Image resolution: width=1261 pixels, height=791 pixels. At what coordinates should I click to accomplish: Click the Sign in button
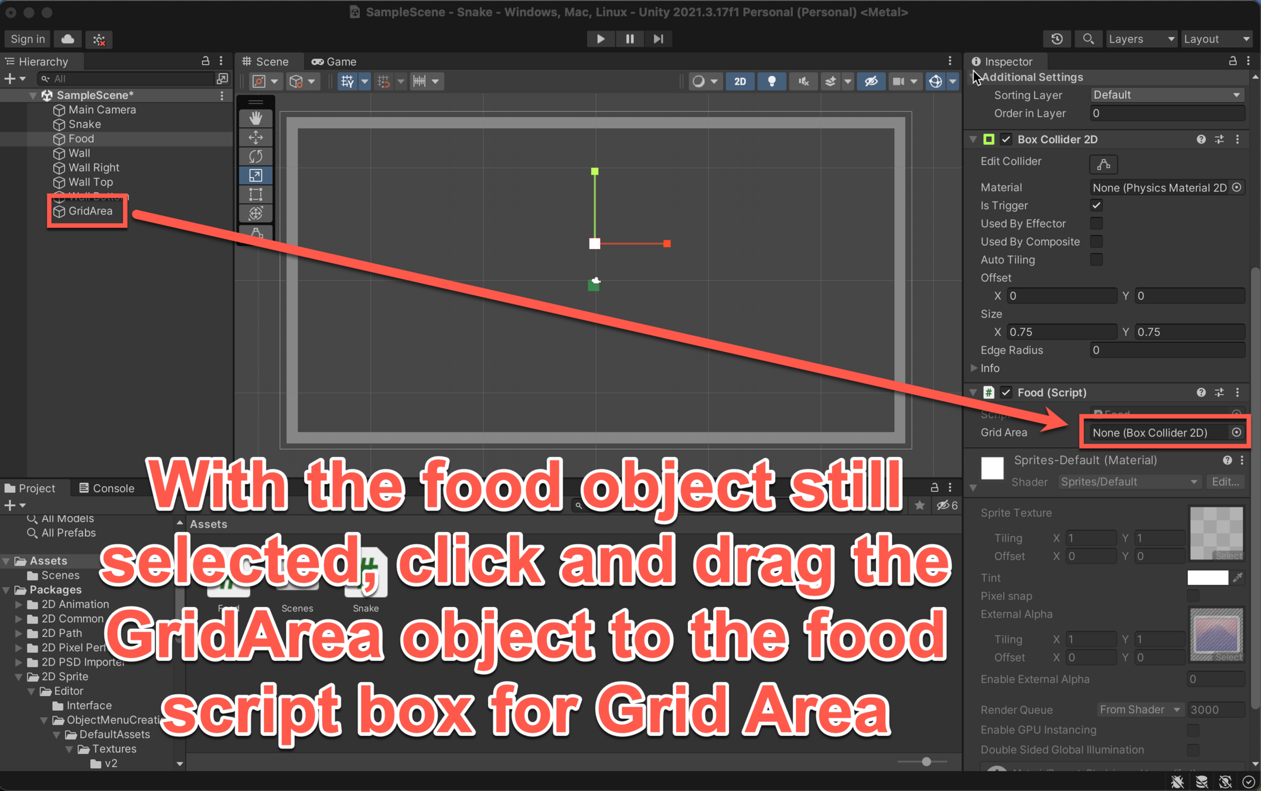click(x=28, y=39)
